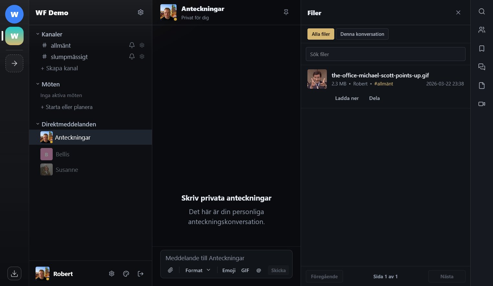Toggle notifications for allmänt channel
The height and width of the screenshot is (286, 493).
(132, 45)
